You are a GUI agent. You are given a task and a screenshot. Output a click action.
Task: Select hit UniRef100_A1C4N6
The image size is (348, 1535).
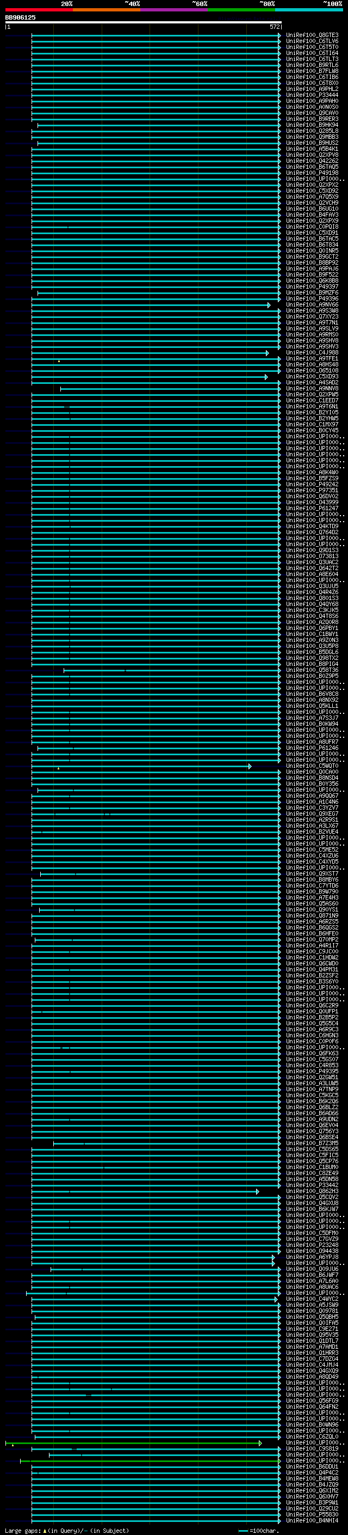[x=312, y=802]
